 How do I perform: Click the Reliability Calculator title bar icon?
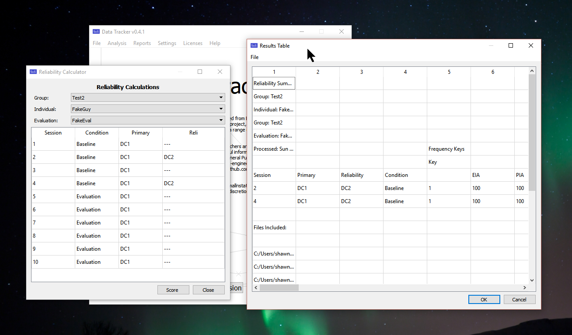pos(33,72)
